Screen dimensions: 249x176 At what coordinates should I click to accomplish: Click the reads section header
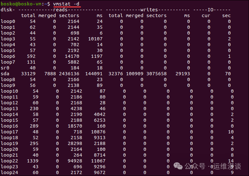(60, 10)
